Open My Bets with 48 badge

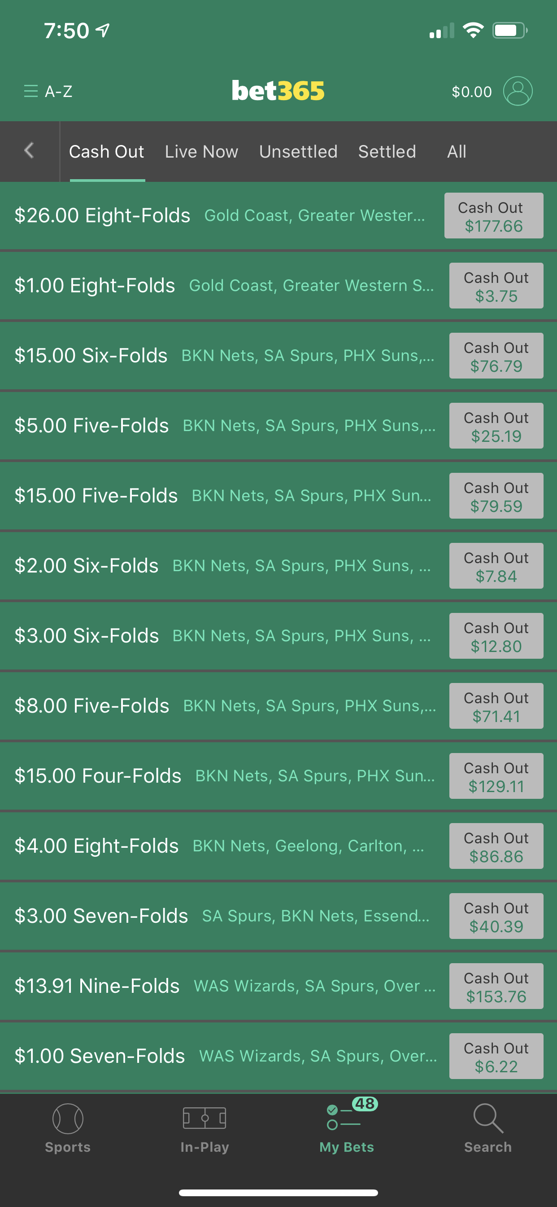click(x=347, y=1126)
